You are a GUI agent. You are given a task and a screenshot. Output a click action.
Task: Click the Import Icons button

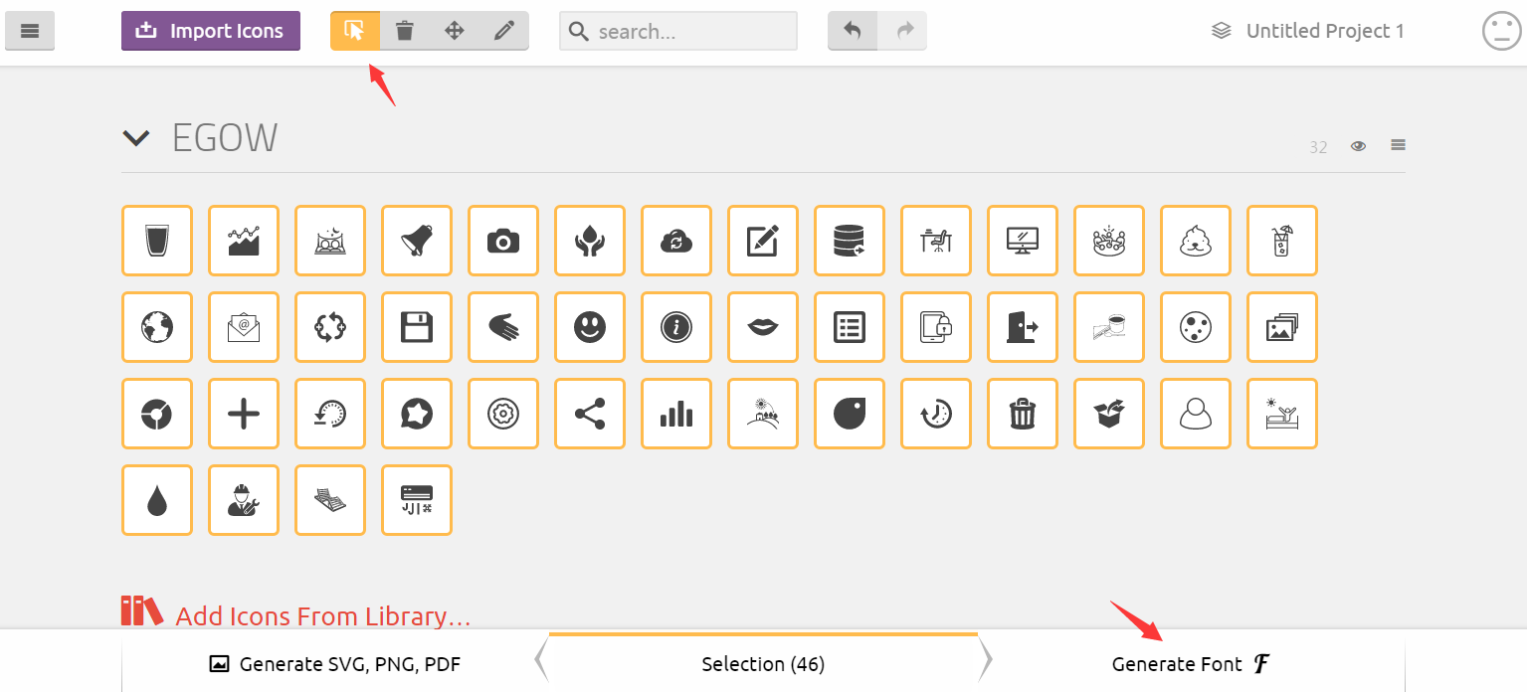click(211, 31)
